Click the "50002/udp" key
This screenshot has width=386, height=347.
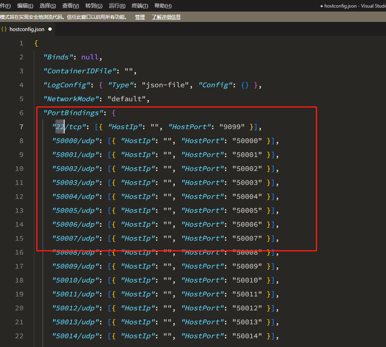75,169
